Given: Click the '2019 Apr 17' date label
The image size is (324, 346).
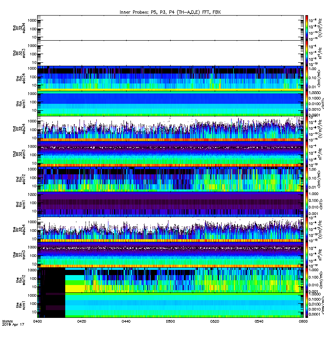Looking at the screenshot, I should pyautogui.click(x=13, y=324).
